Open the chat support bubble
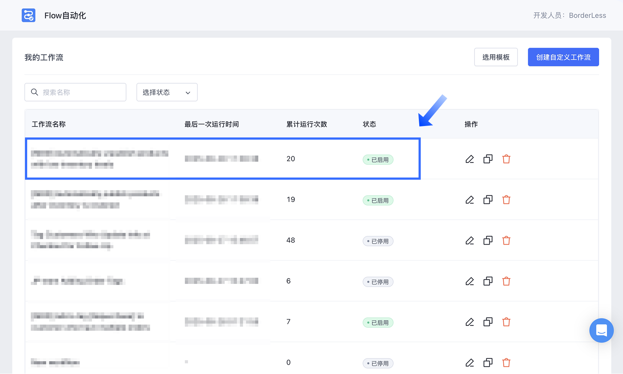This screenshot has height=374, width=623. pos(601,330)
